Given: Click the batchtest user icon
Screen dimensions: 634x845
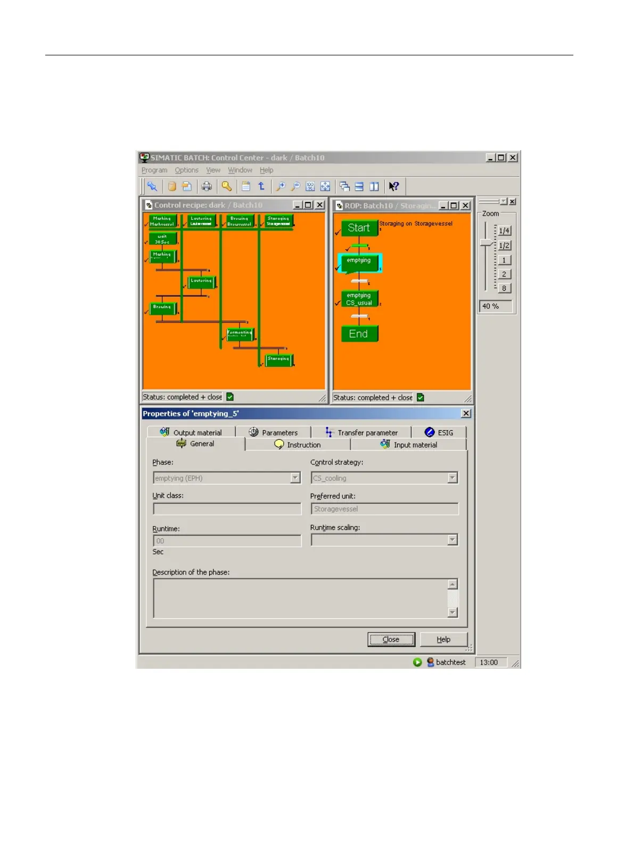Looking at the screenshot, I should point(430,662).
